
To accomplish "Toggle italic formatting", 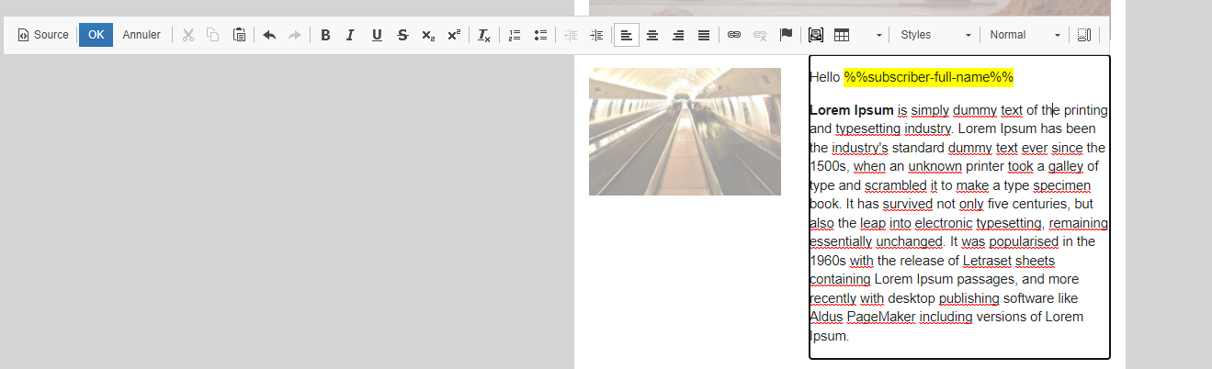I will pyautogui.click(x=350, y=35).
